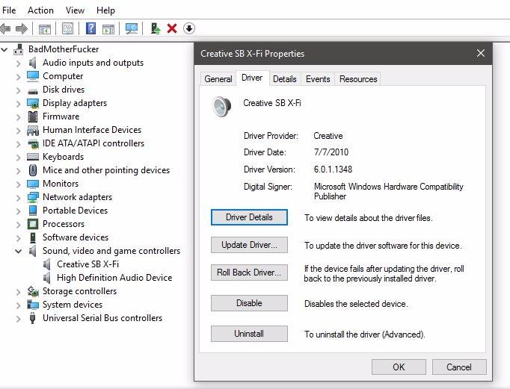
Task: Click the Uninstall button in the dialog
Action: [x=249, y=334]
